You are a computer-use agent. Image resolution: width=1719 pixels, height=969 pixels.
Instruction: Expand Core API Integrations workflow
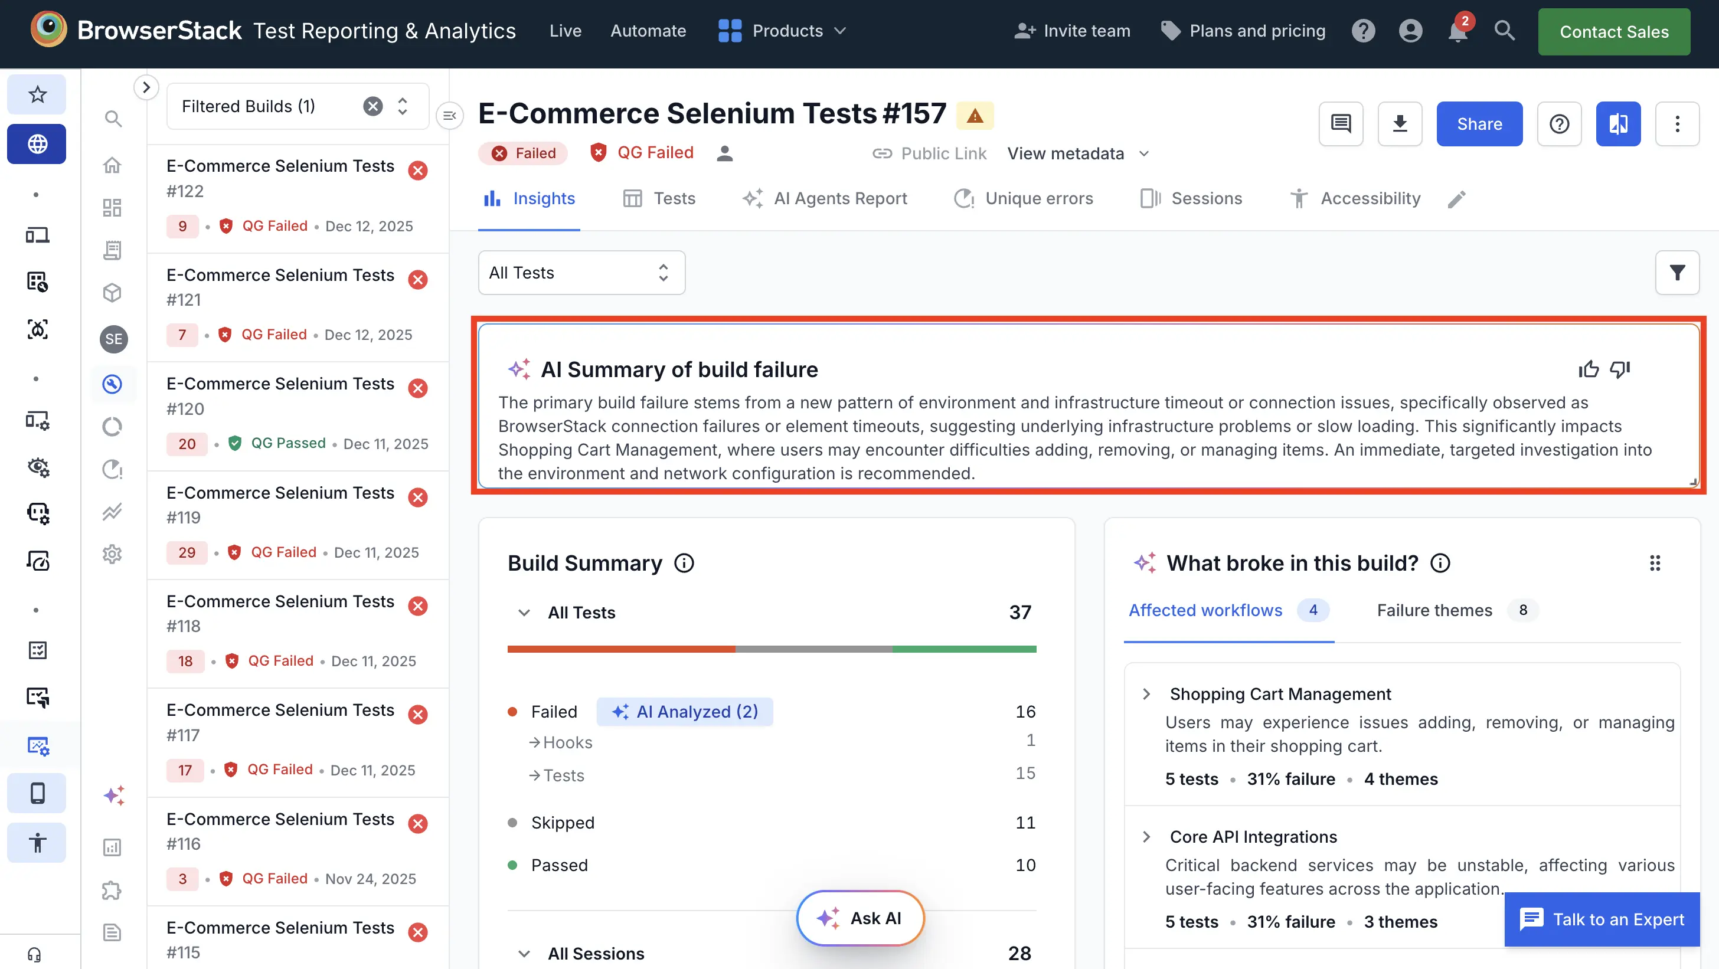coord(1146,837)
